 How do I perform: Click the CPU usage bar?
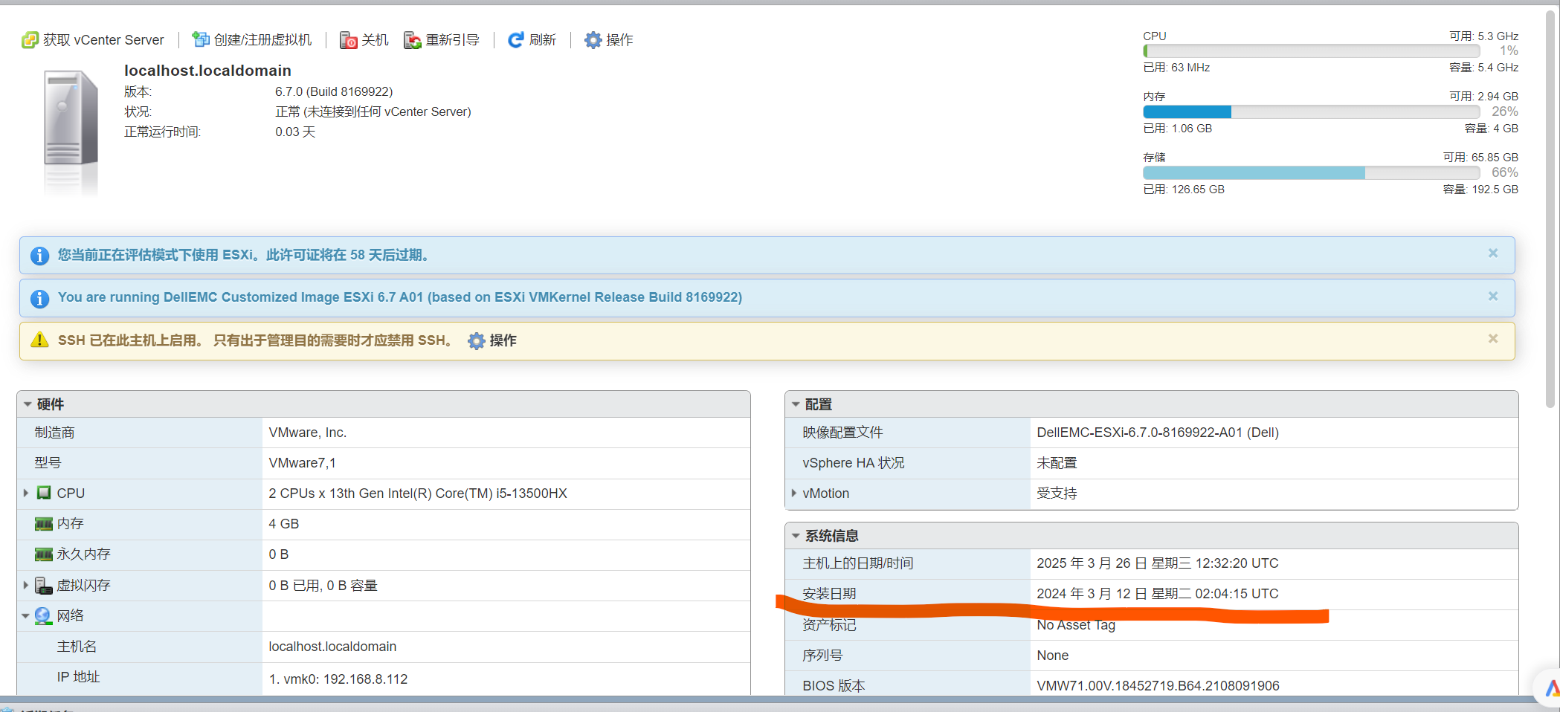1312,51
